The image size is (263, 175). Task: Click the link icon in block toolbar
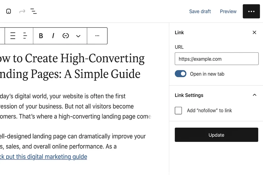coord(66,36)
